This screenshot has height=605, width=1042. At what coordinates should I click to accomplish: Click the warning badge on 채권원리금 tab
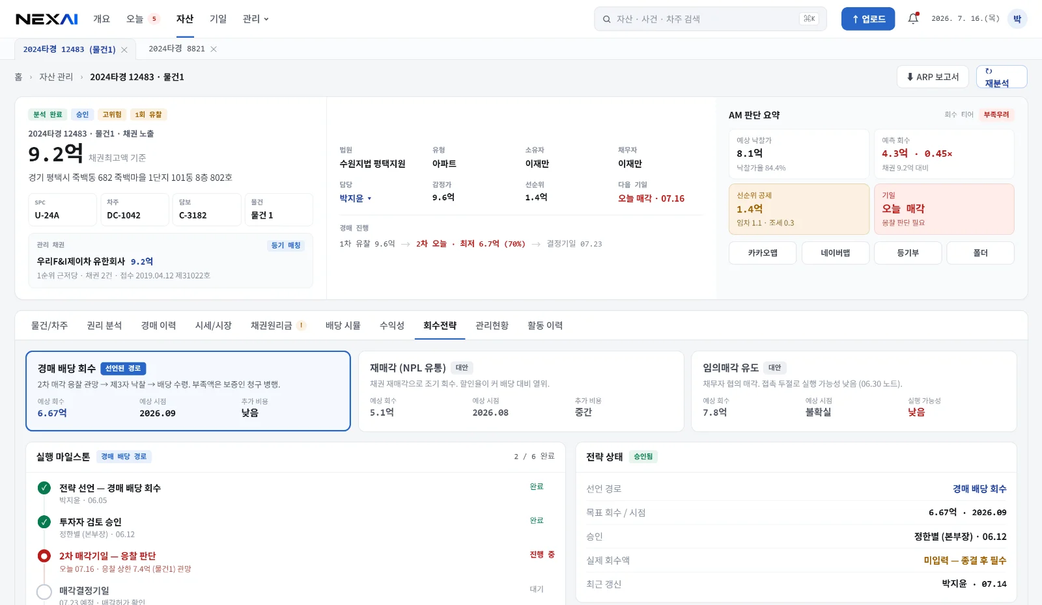click(x=301, y=325)
